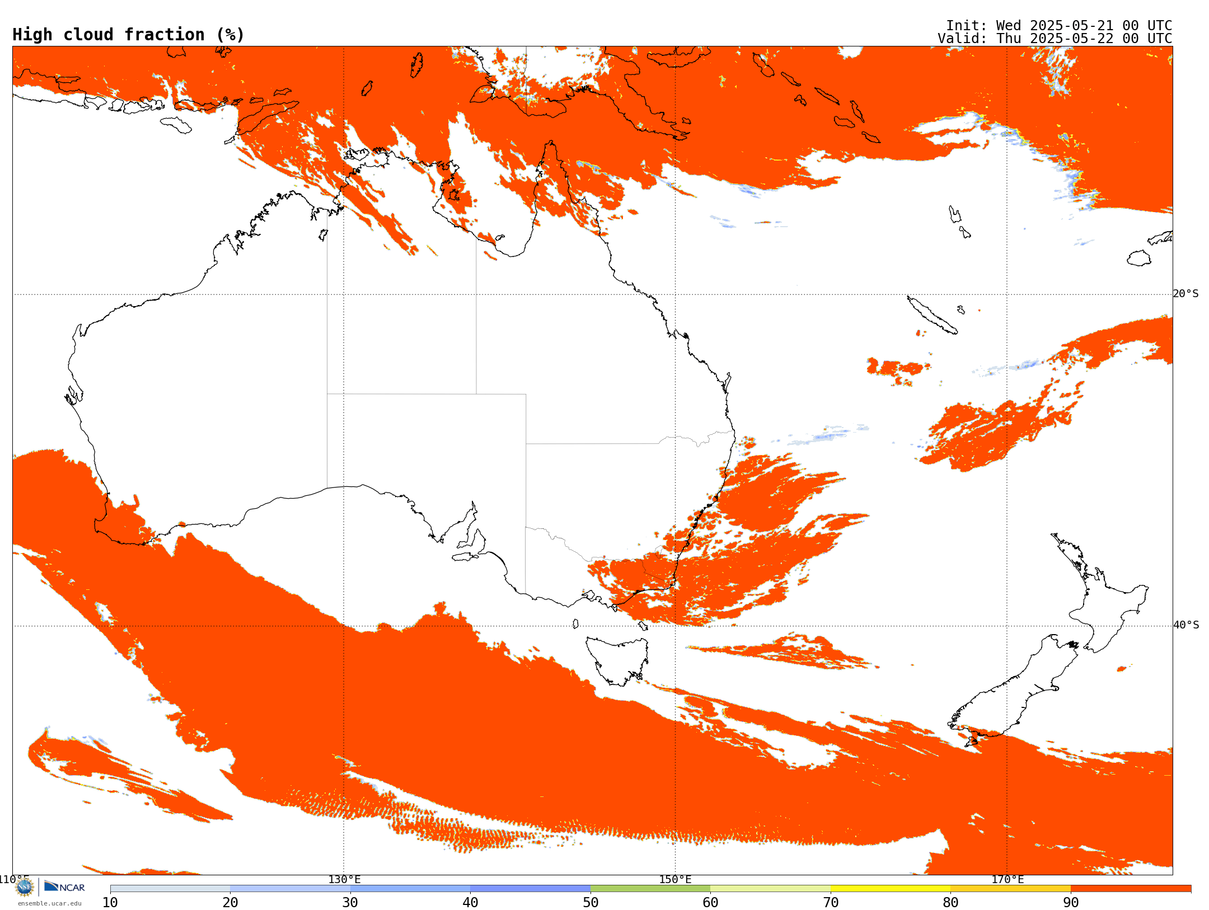Screen dimensions: 1209x910
Task: Click the 20°S latitude label
Action: [1185, 294]
